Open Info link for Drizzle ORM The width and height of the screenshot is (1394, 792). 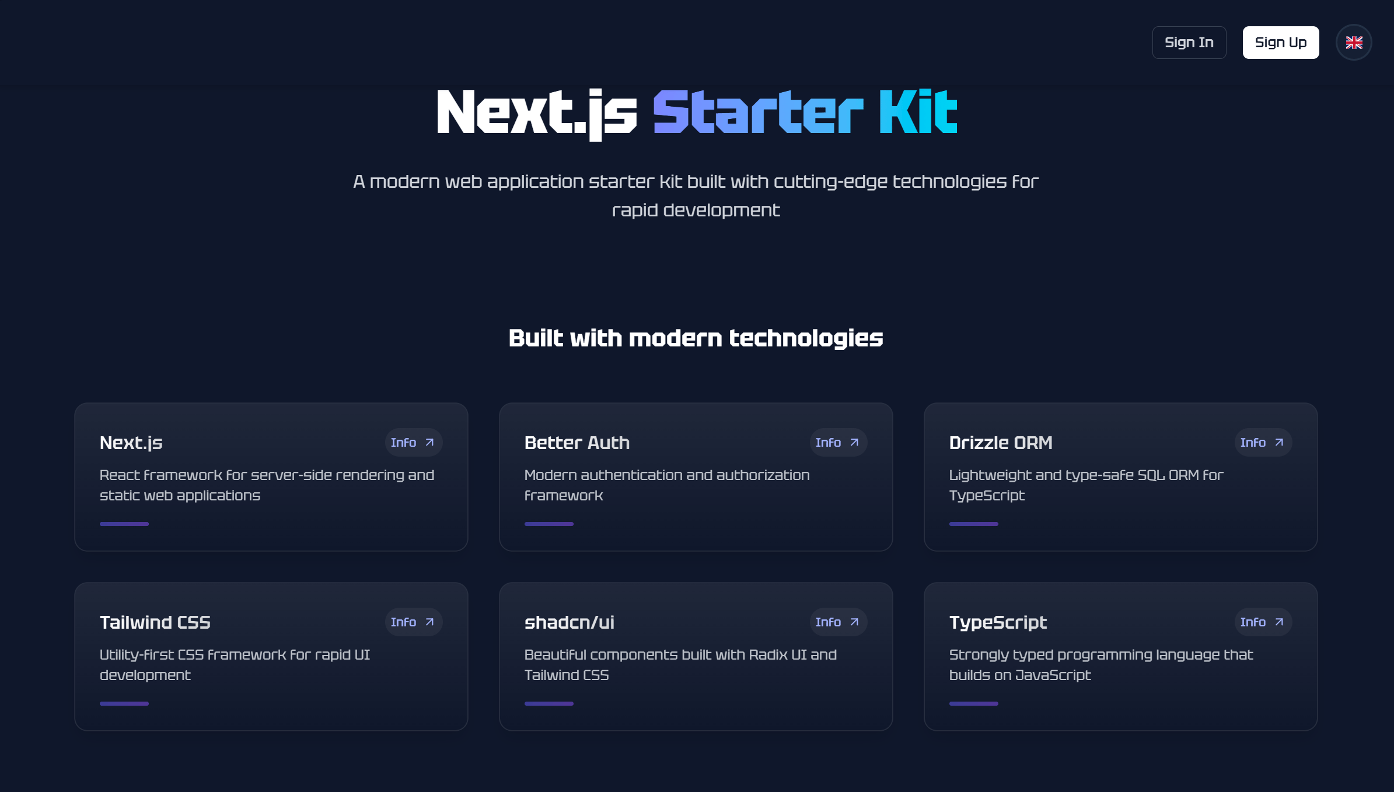pyautogui.click(x=1263, y=443)
